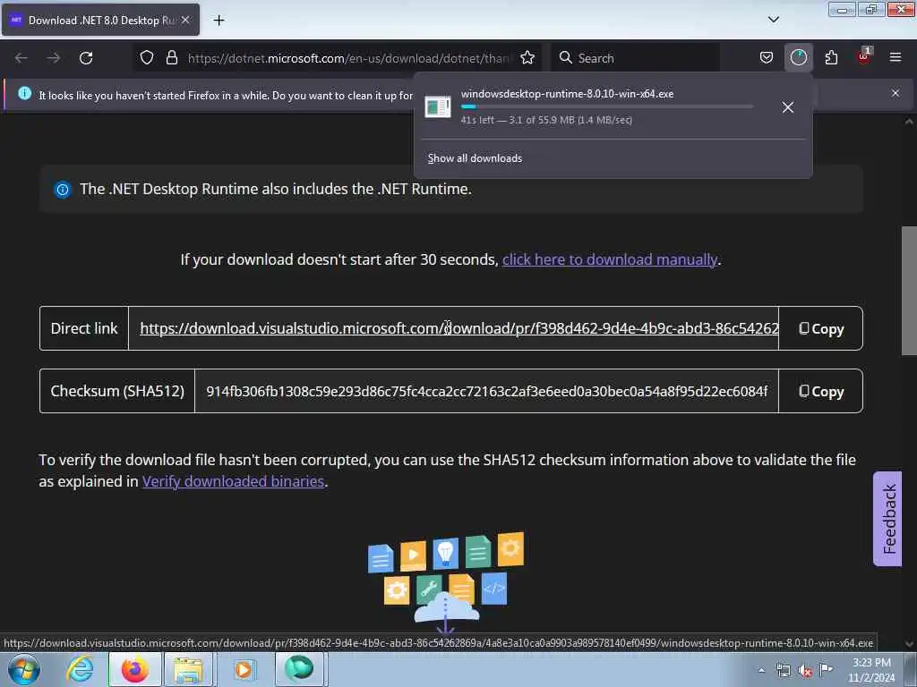Open Firefox hamburger application menu

[x=896, y=57]
